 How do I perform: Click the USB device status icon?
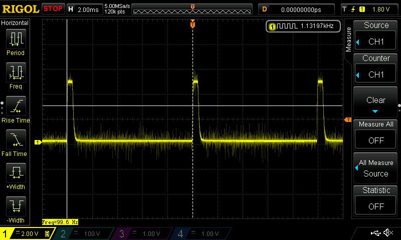pyautogui.click(x=376, y=233)
